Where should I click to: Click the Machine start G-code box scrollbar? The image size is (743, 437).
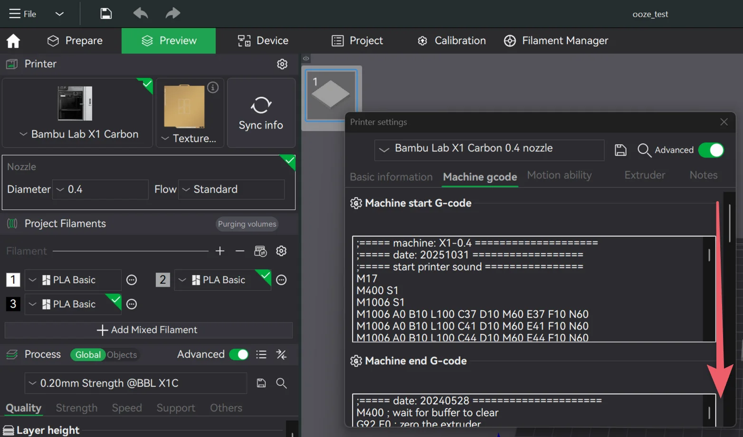coord(709,255)
